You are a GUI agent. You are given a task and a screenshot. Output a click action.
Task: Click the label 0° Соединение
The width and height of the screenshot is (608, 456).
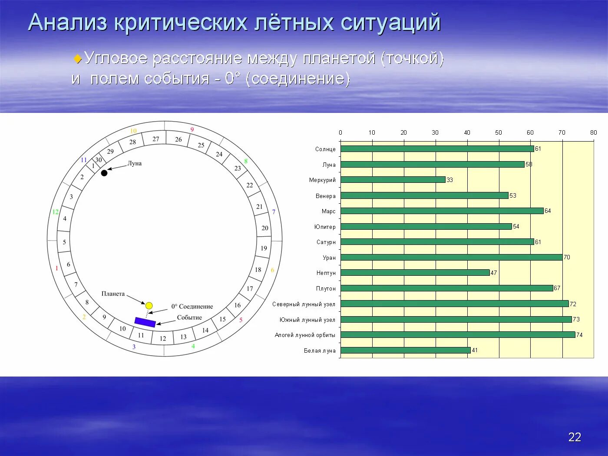pyautogui.click(x=192, y=306)
